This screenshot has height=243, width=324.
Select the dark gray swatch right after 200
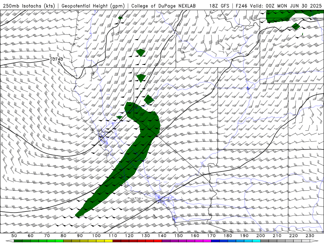(265, 241)
